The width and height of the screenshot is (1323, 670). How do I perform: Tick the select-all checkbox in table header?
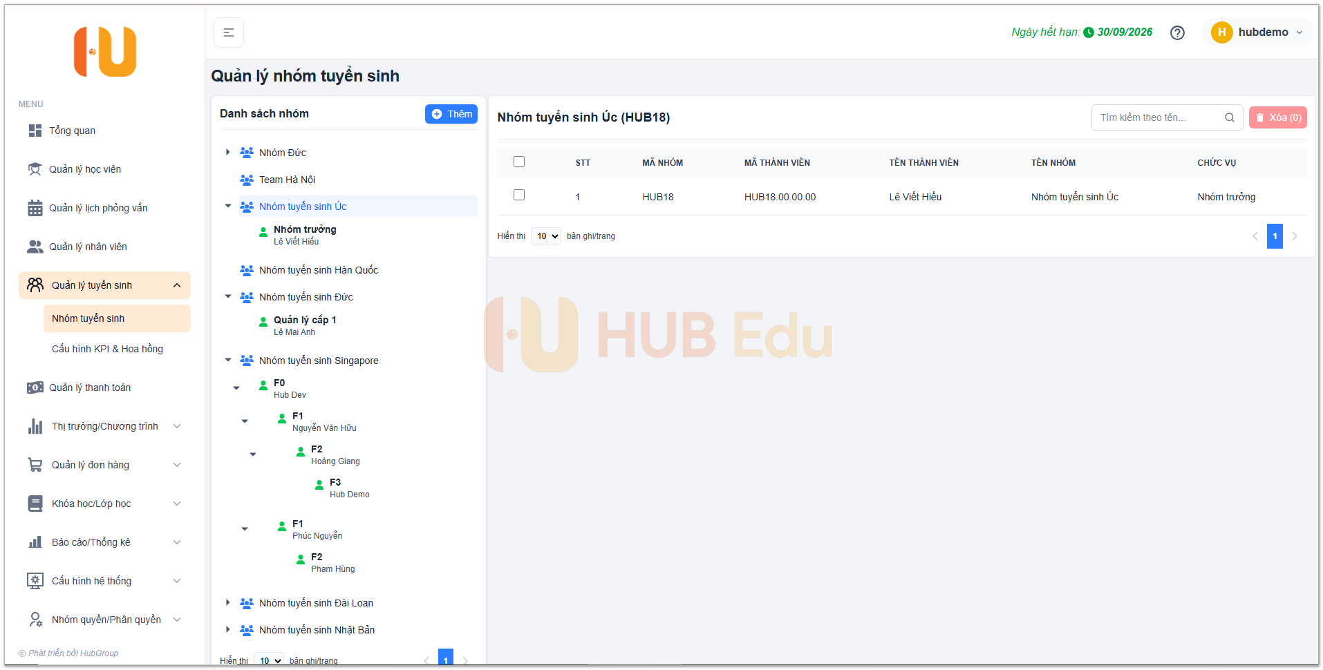[519, 162]
